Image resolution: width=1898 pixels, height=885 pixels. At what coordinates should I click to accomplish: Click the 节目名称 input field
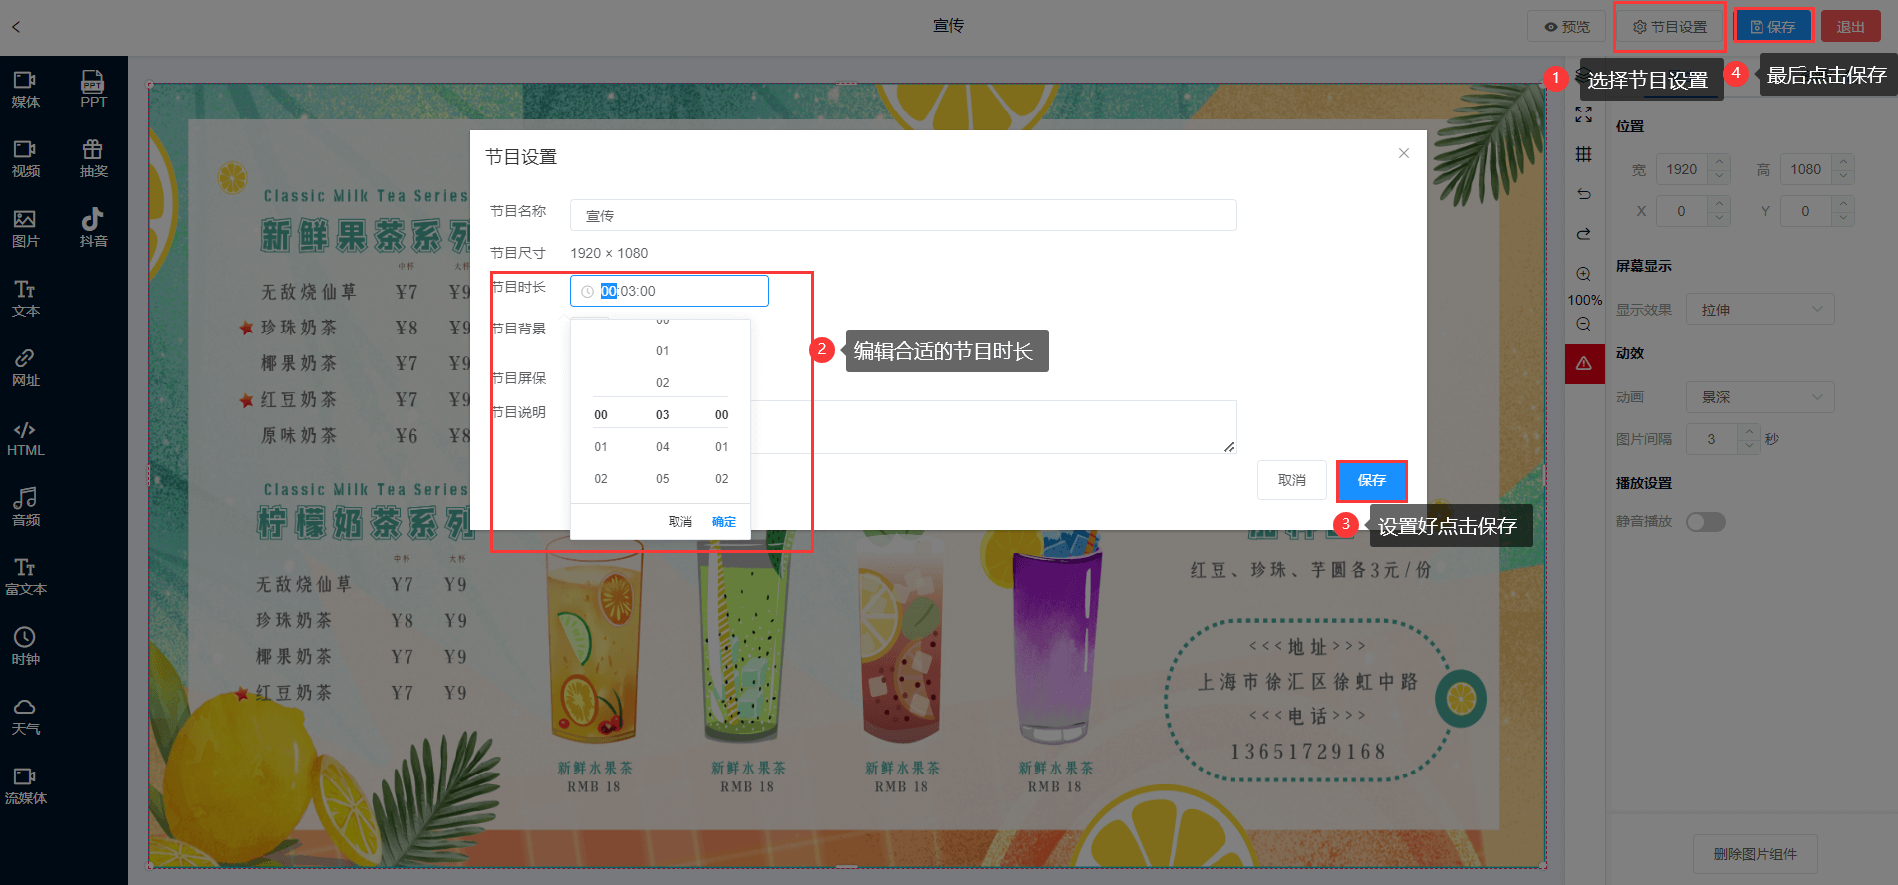[x=904, y=215]
